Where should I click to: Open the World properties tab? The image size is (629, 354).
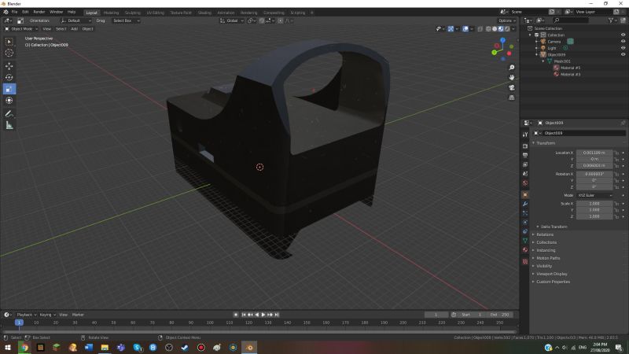coord(525,183)
